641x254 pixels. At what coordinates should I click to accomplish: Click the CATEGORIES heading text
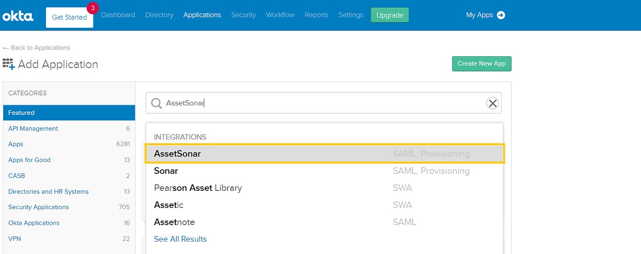[x=27, y=93]
